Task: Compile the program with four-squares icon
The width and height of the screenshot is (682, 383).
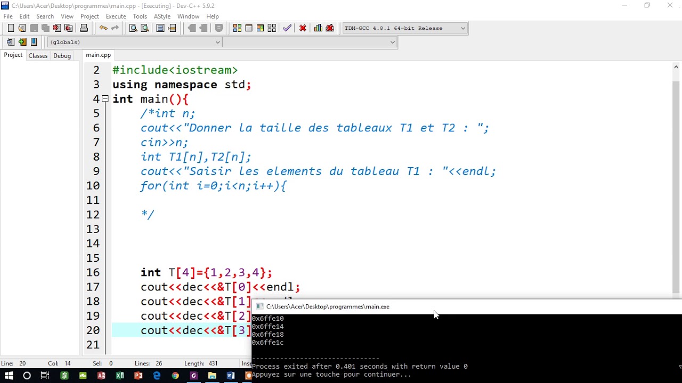Action: point(237,28)
